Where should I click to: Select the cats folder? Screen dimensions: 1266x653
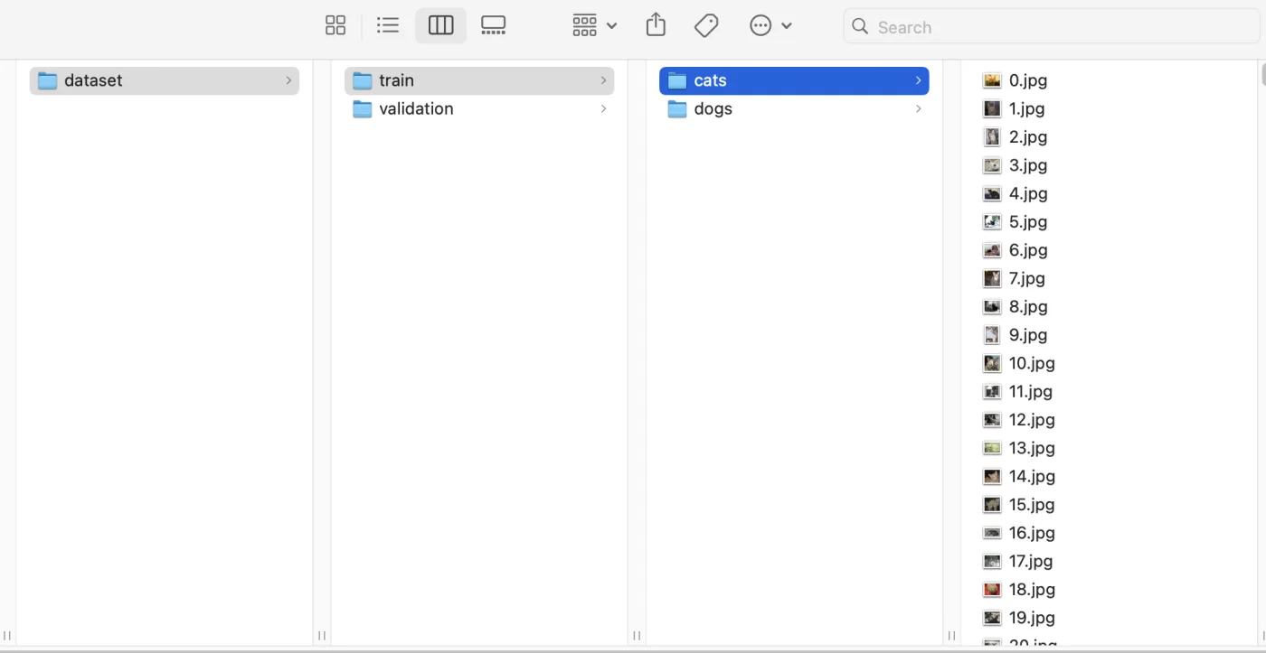(x=794, y=80)
